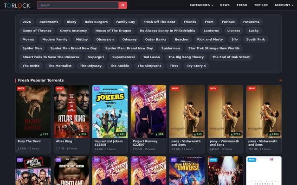Open the Family Guy tag
This screenshot has width=297, height=185.
(125, 22)
